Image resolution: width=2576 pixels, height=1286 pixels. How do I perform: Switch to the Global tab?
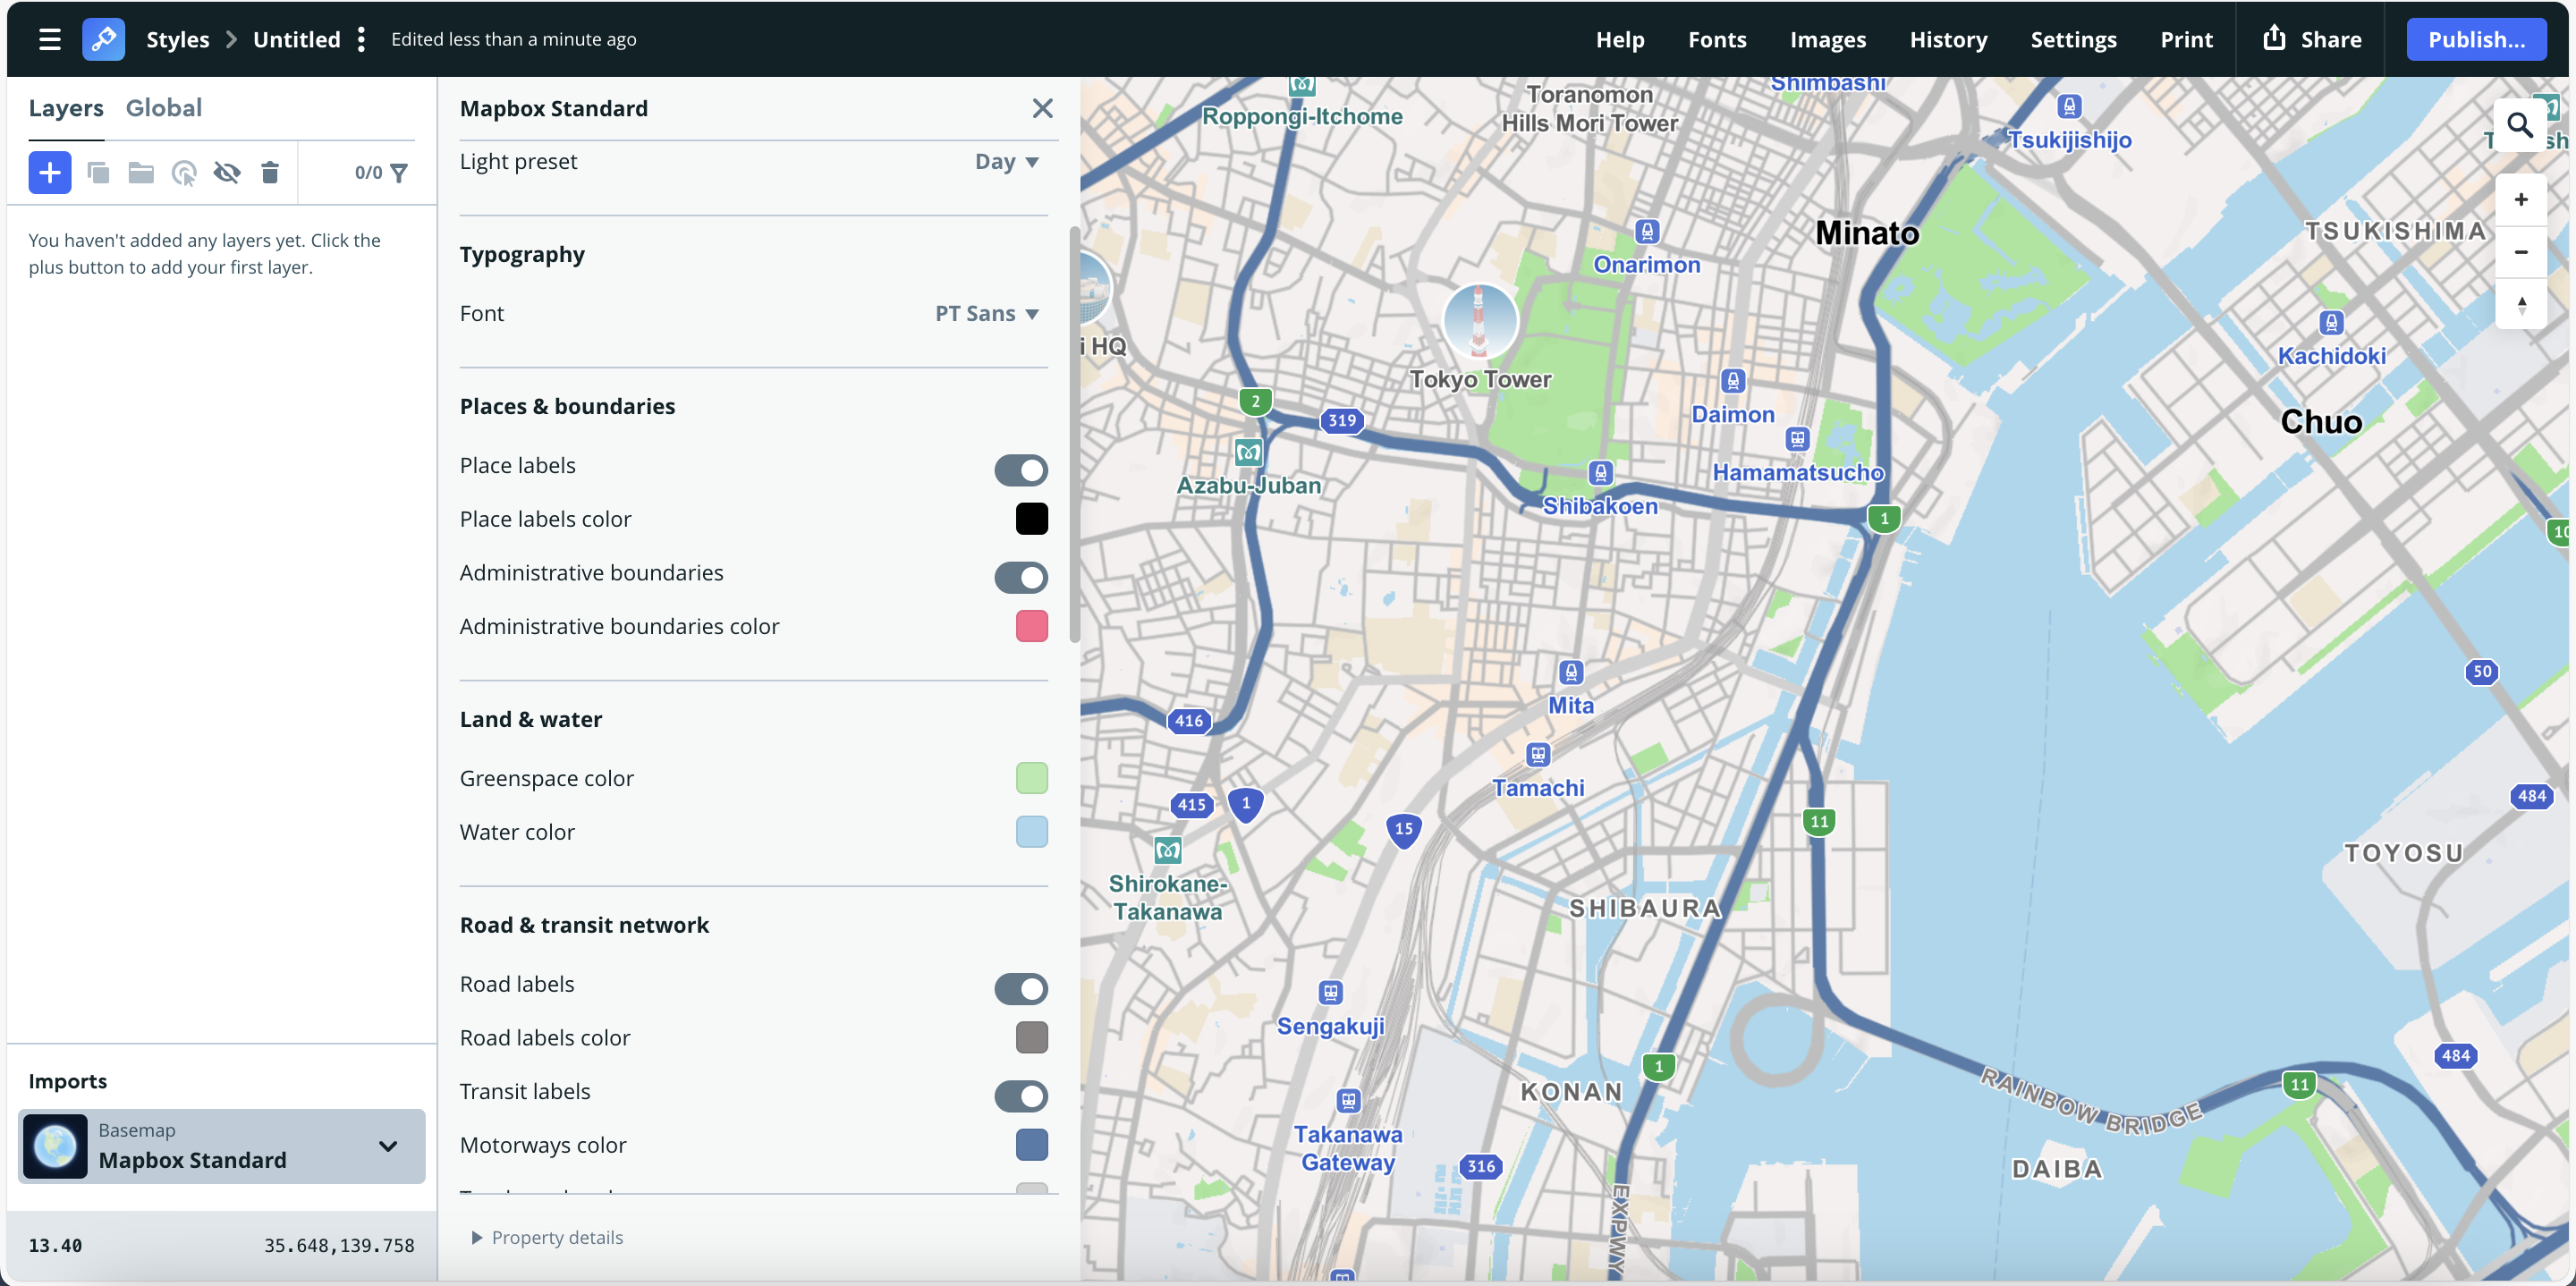point(164,108)
